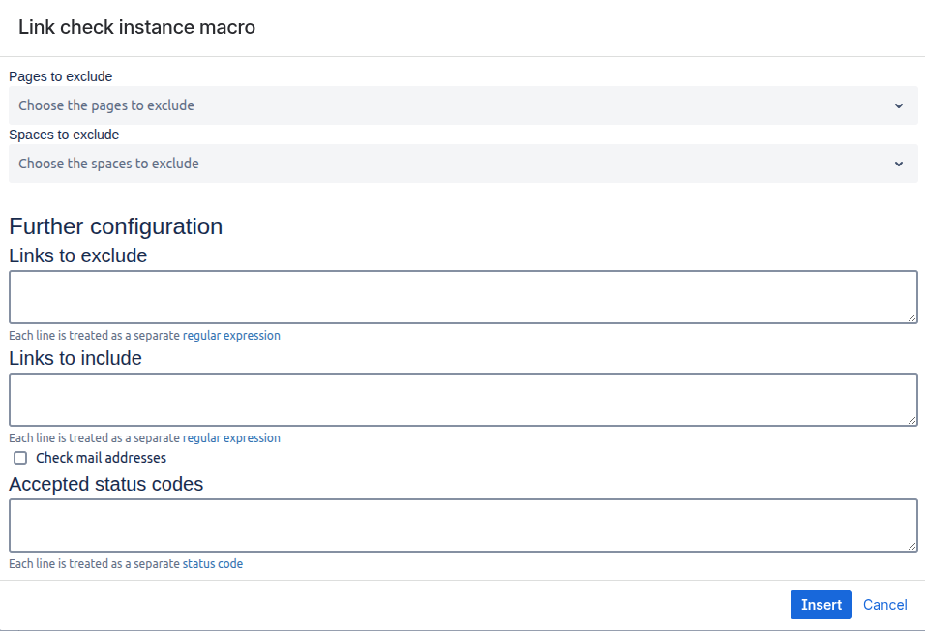Click the resize handle of Links to exclude box
The width and height of the screenshot is (925, 631).
(x=911, y=317)
